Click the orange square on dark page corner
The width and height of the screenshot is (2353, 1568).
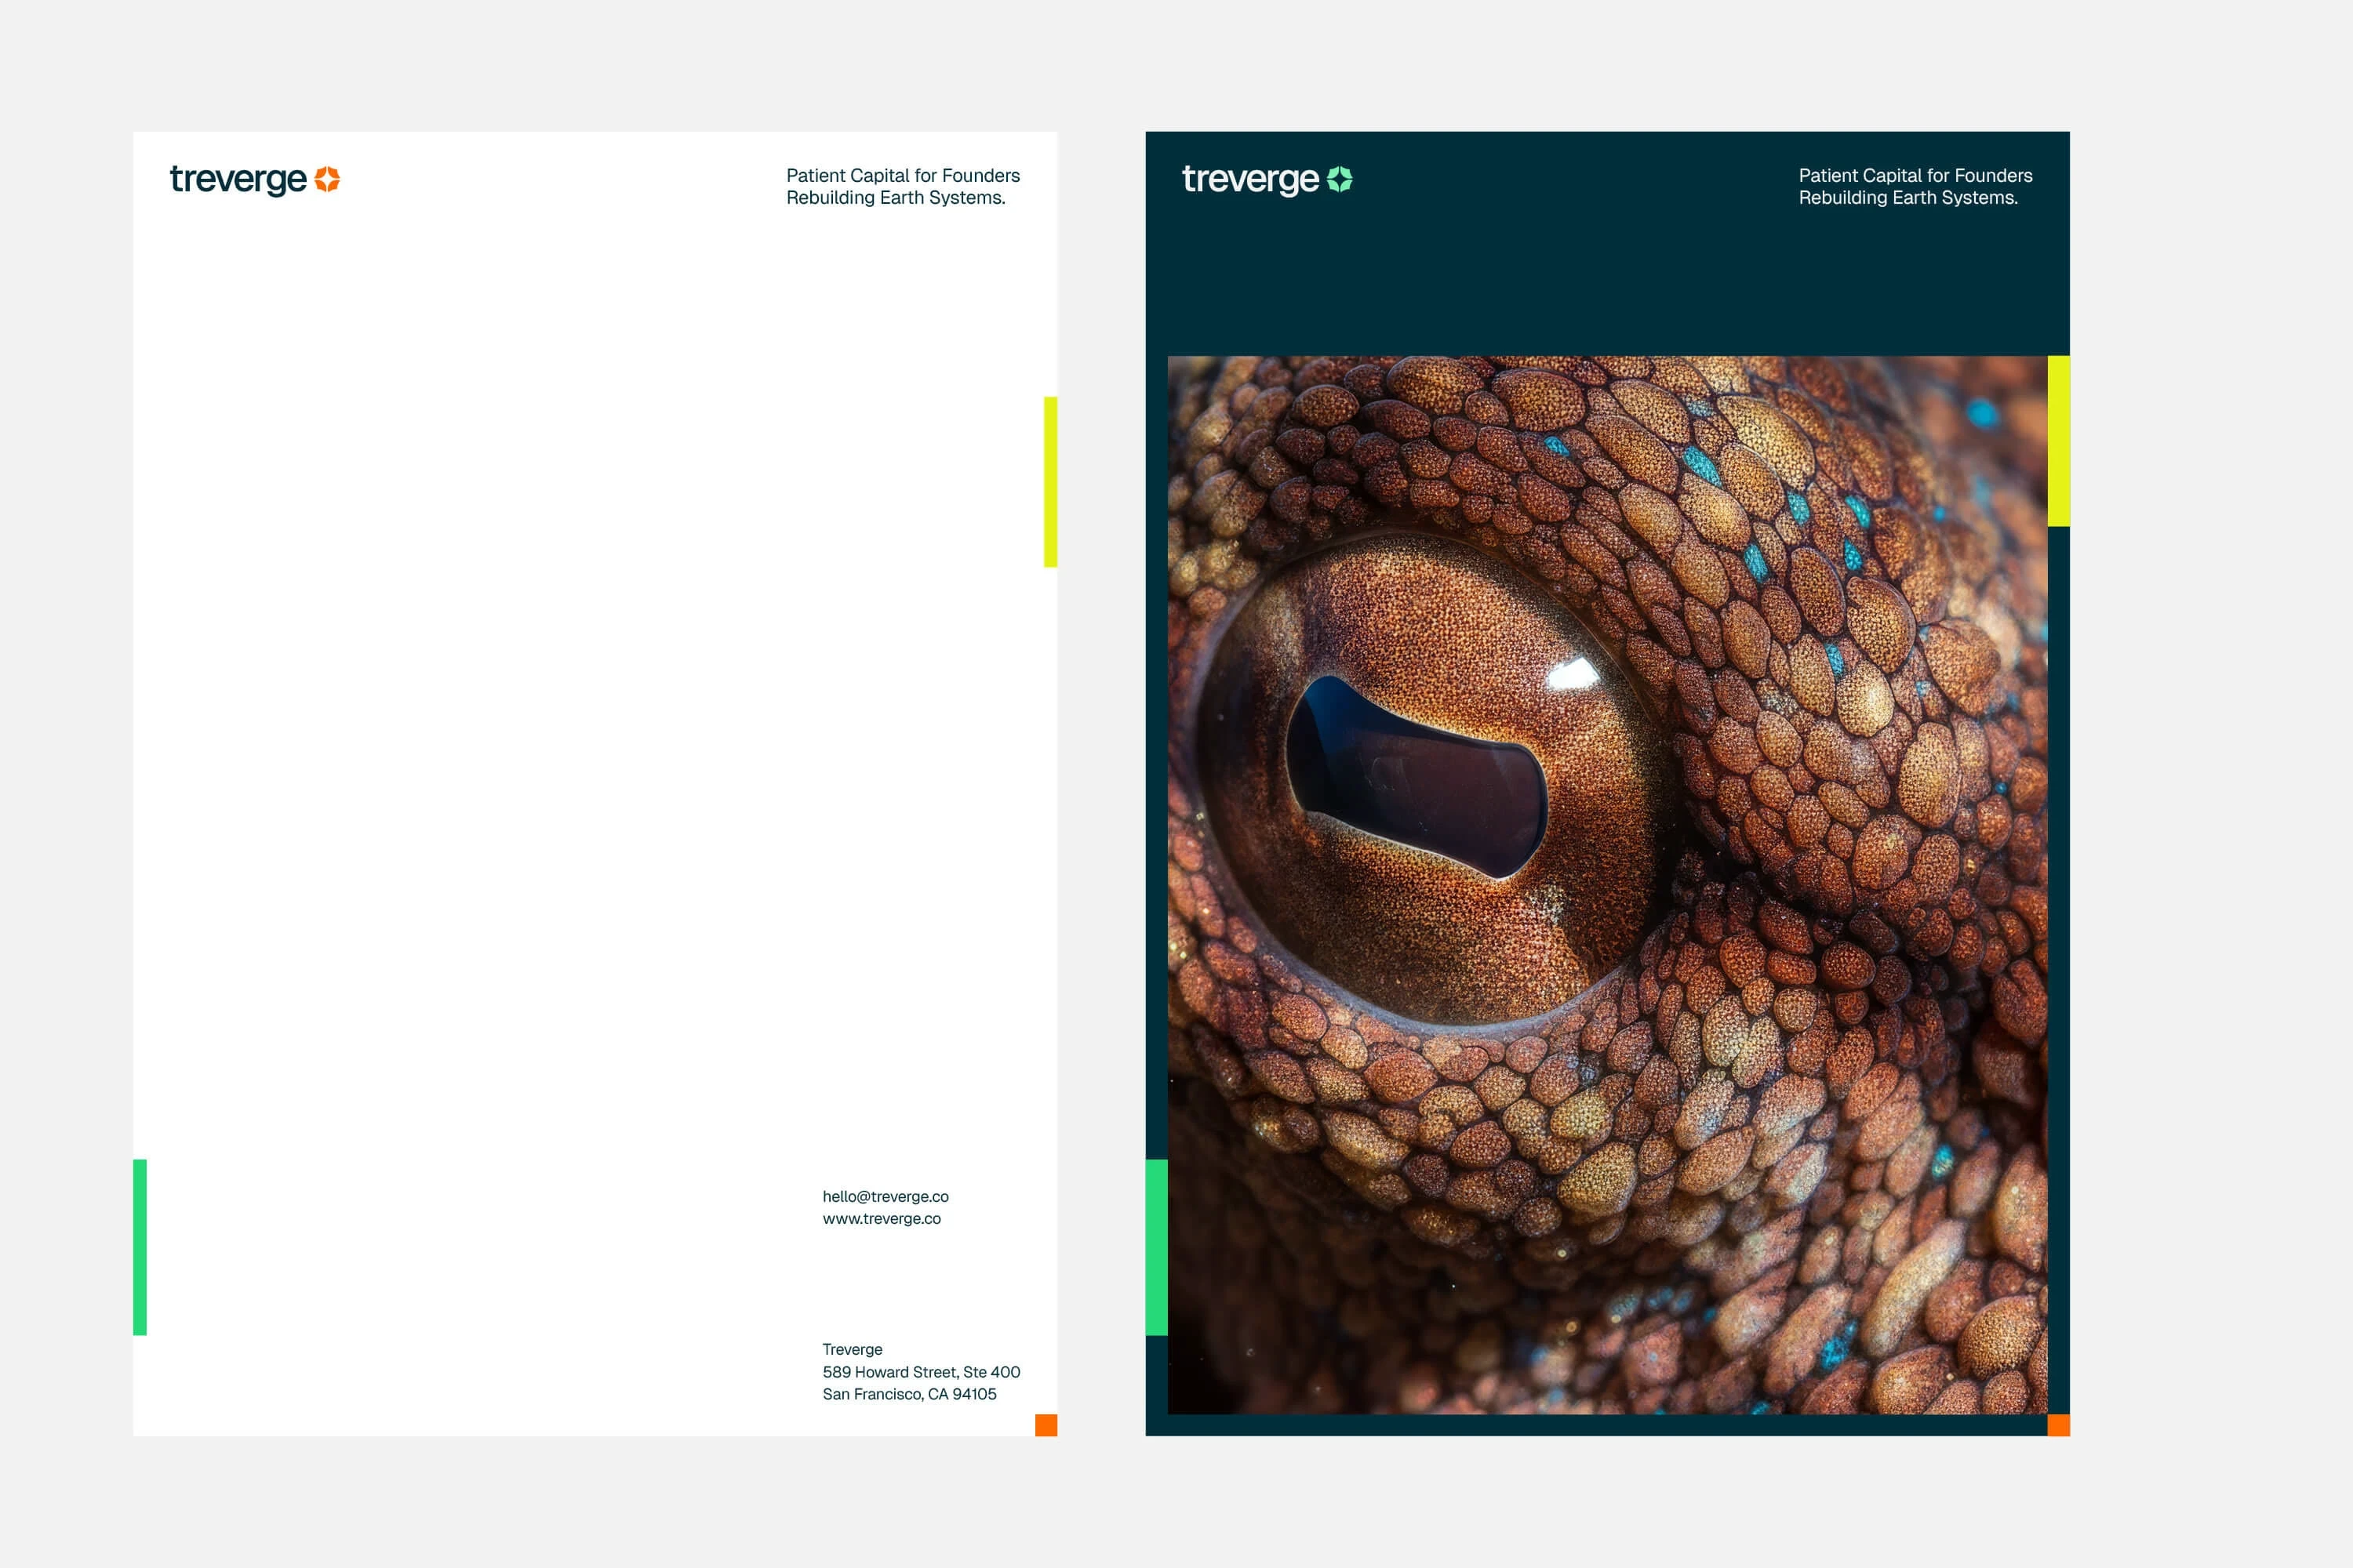[x=2058, y=1425]
